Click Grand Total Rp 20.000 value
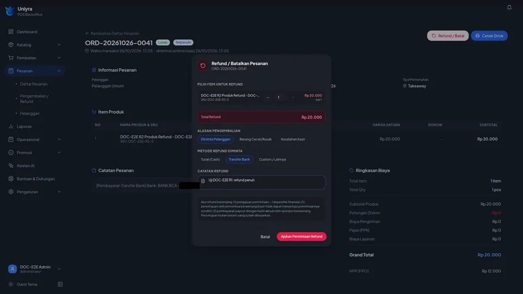The height and width of the screenshot is (294, 523). (489, 255)
